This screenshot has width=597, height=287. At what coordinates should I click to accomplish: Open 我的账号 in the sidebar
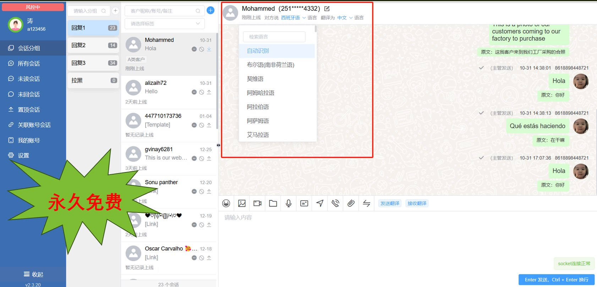pyautogui.click(x=33, y=140)
